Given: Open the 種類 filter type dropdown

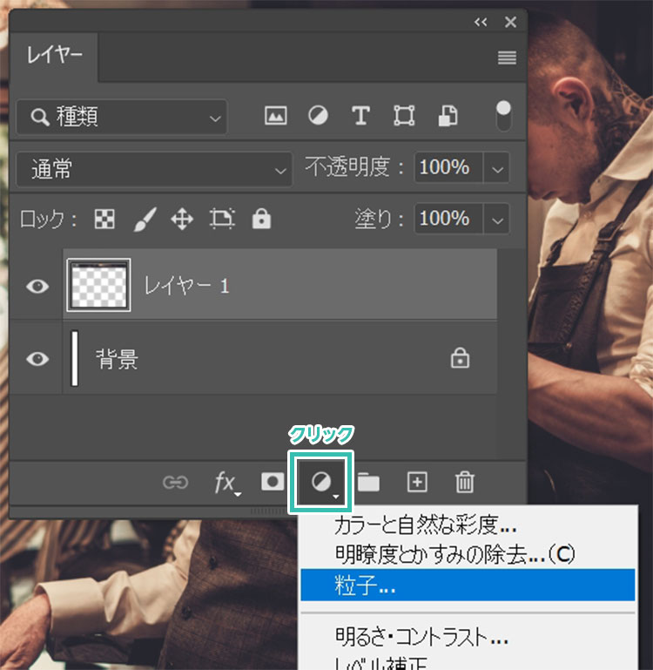Looking at the screenshot, I should [x=122, y=117].
